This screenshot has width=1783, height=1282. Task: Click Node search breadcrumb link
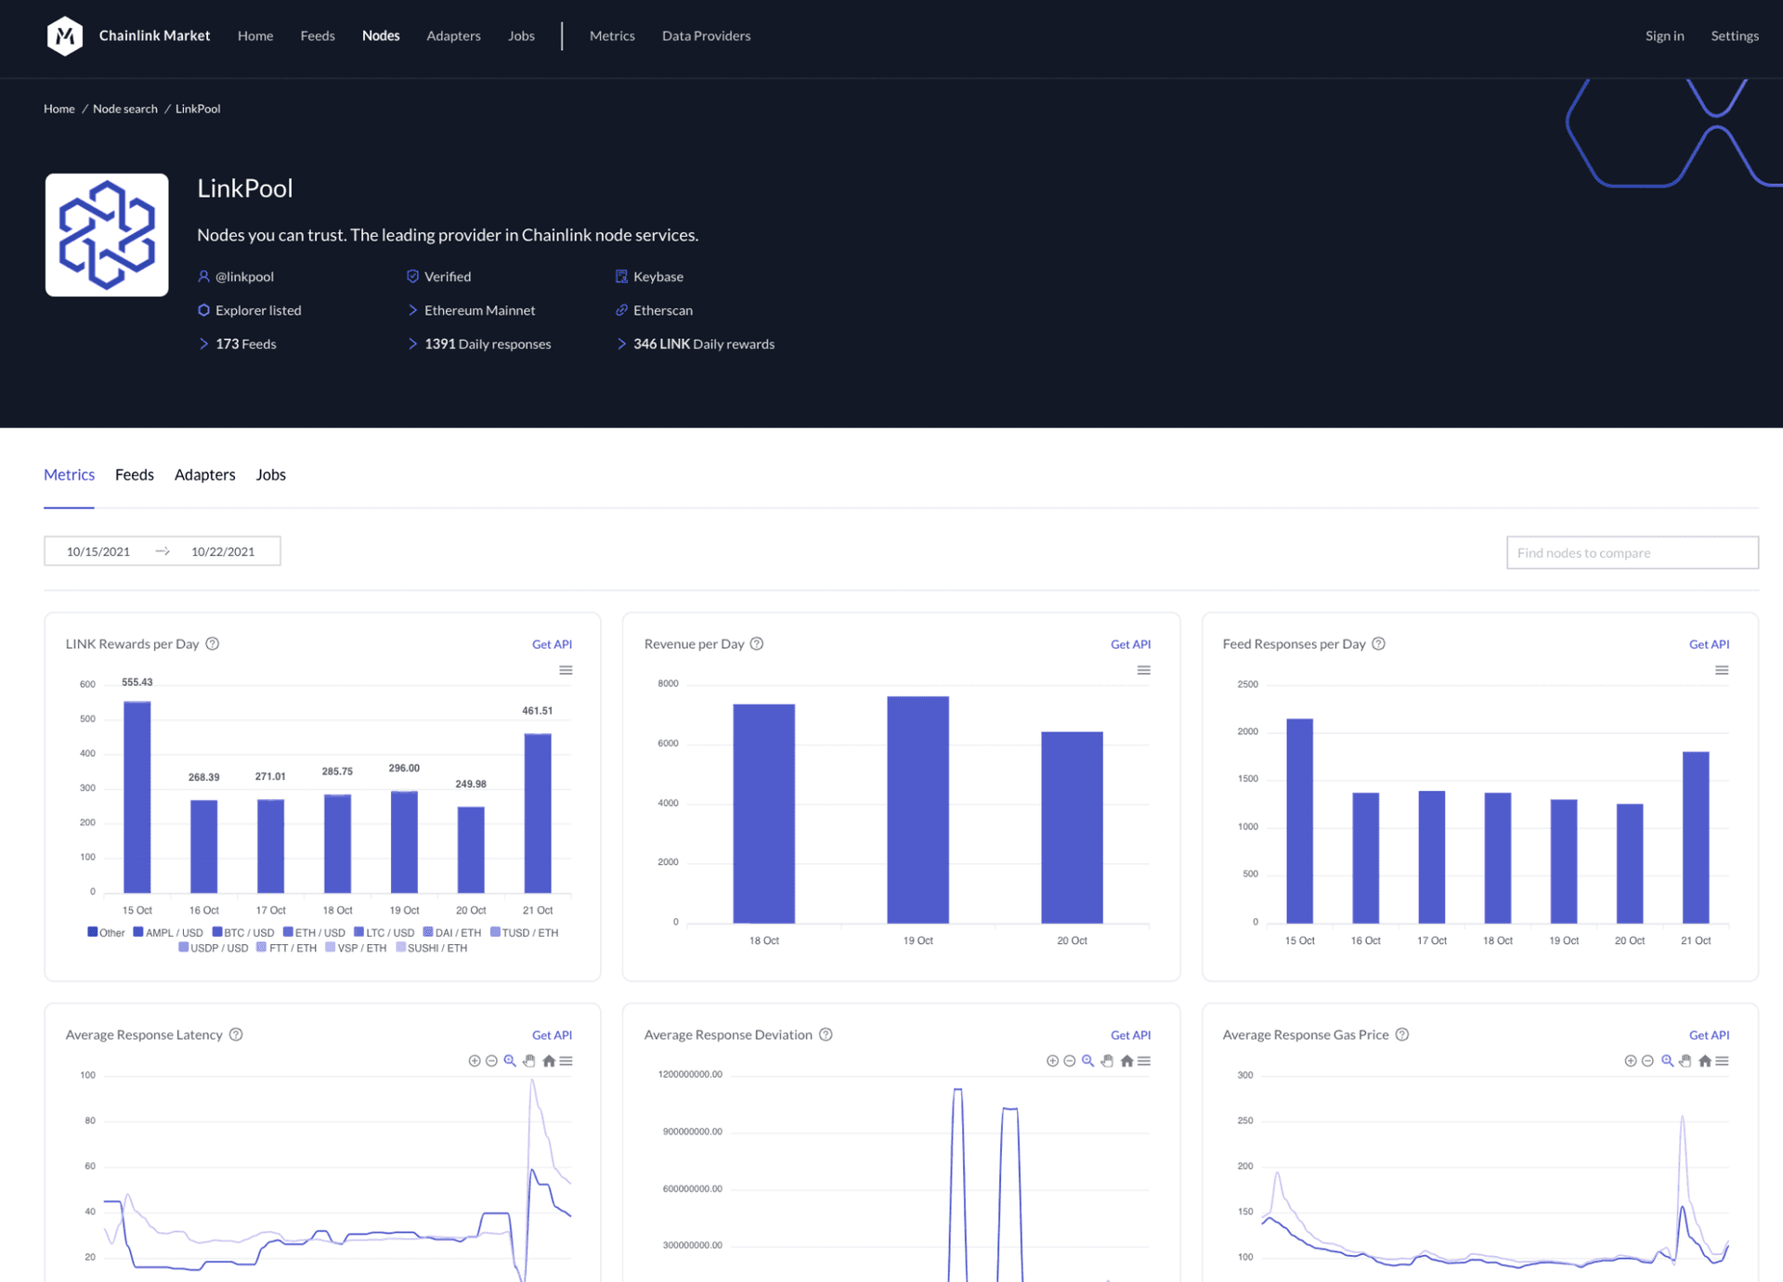(125, 109)
